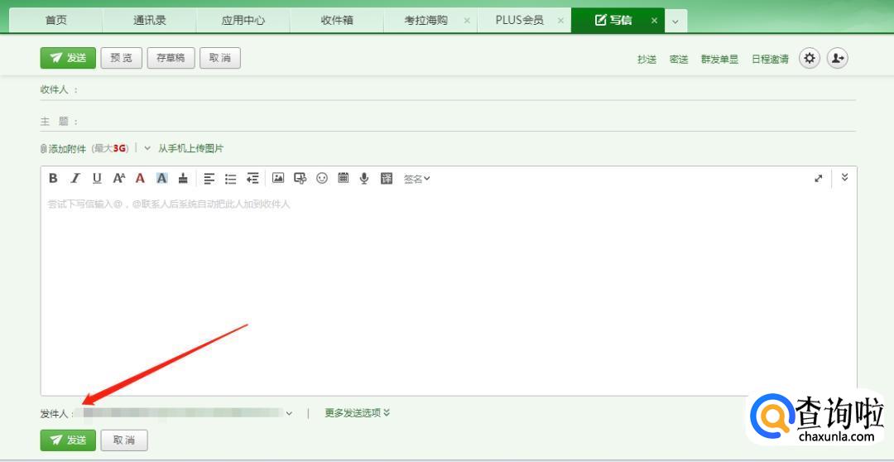The image size is (894, 462).
Task: Expand 更多发送选项 more send options
Action: [358, 413]
